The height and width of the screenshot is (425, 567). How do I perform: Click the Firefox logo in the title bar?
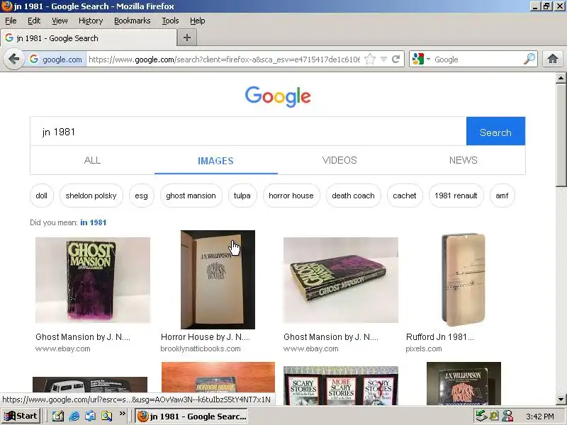[6, 6]
